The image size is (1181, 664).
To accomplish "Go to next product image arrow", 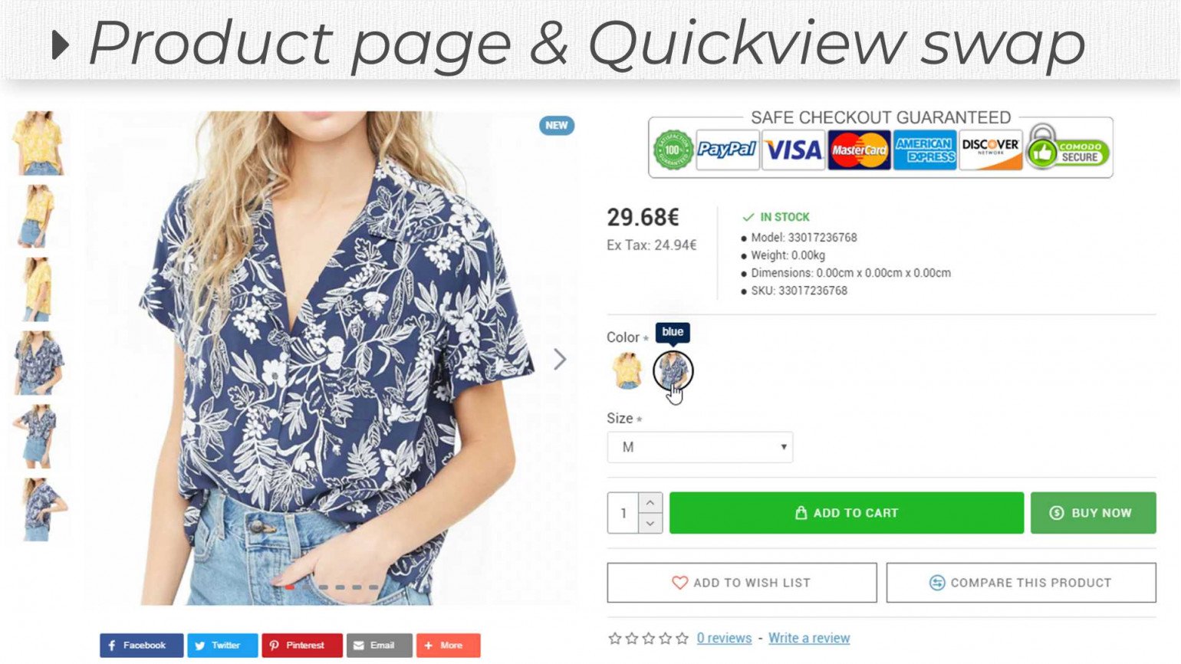I will 560,359.
